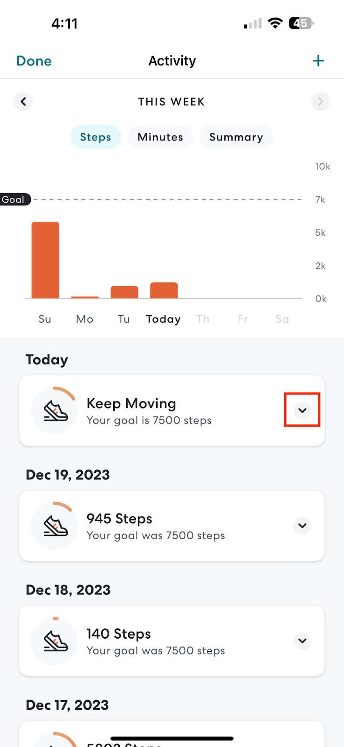The height and width of the screenshot is (747, 344).
Task: Go to previous week with left arrow
Action: pos(23,101)
